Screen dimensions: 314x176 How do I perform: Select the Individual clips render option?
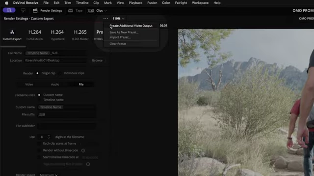(x=60, y=73)
